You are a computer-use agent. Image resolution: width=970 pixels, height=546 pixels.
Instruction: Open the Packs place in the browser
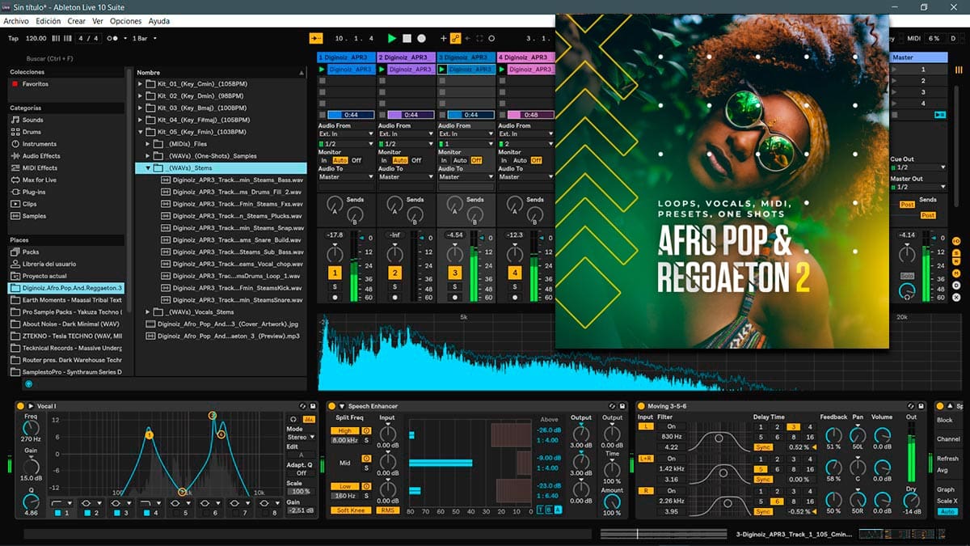(31, 252)
